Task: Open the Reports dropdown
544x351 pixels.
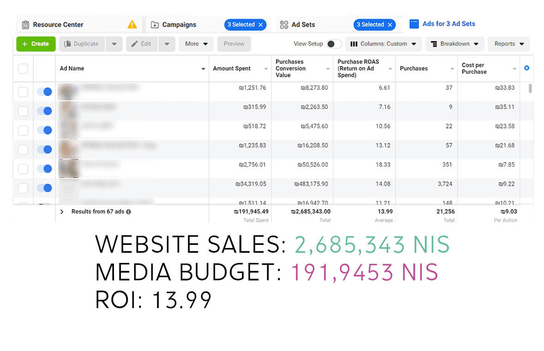Action: tap(509, 44)
